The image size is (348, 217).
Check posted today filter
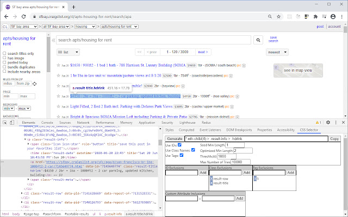[4, 62]
